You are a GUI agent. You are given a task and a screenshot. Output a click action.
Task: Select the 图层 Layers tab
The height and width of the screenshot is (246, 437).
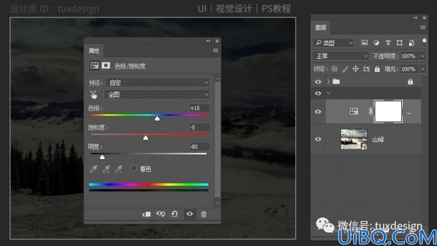(x=320, y=27)
